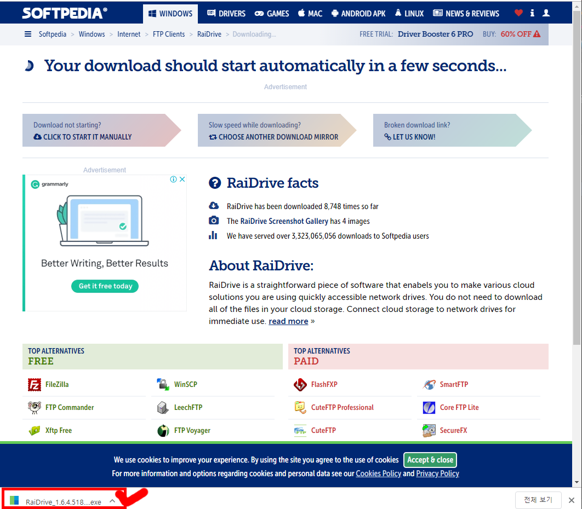Click the LeechFTP icon
582x509 pixels.
[x=163, y=407]
